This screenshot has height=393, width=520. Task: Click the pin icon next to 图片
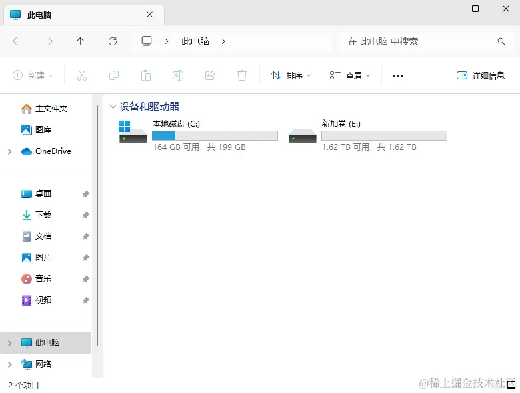click(x=85, y=258)
